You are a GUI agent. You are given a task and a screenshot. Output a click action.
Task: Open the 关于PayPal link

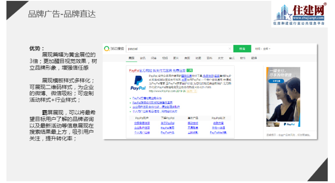point(167,123)
